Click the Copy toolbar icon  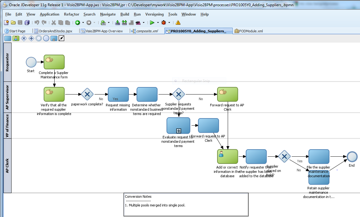tap(61, 22)
